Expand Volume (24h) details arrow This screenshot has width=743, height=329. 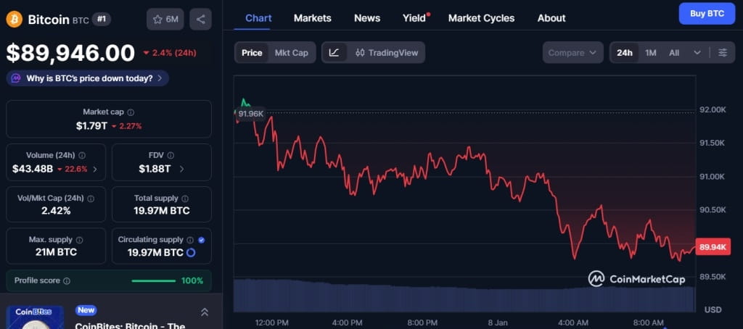coord(95,169)
